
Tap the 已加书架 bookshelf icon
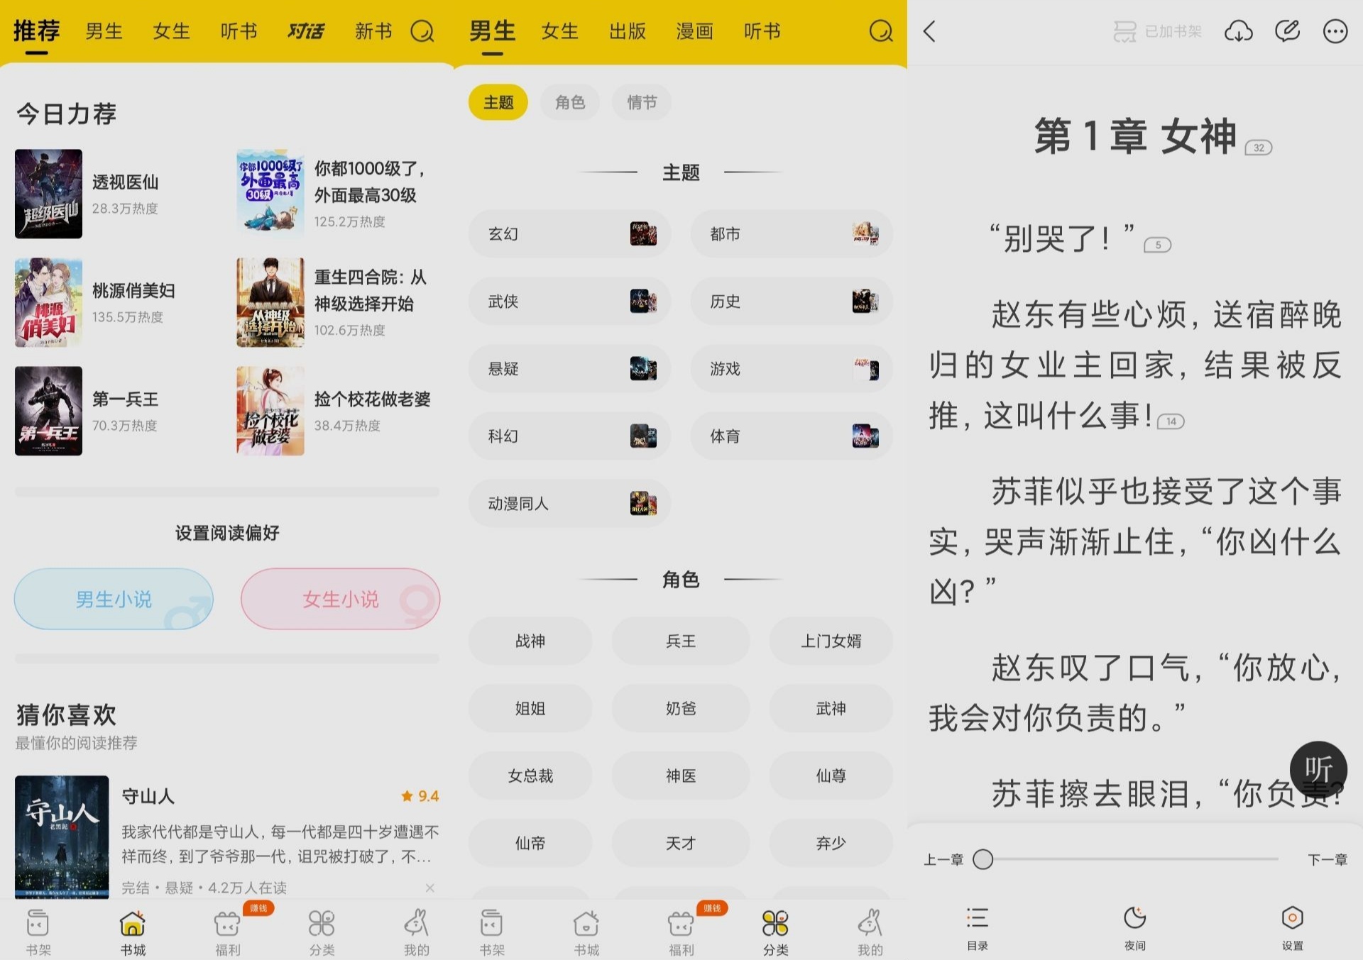(x=1124, y=31)
